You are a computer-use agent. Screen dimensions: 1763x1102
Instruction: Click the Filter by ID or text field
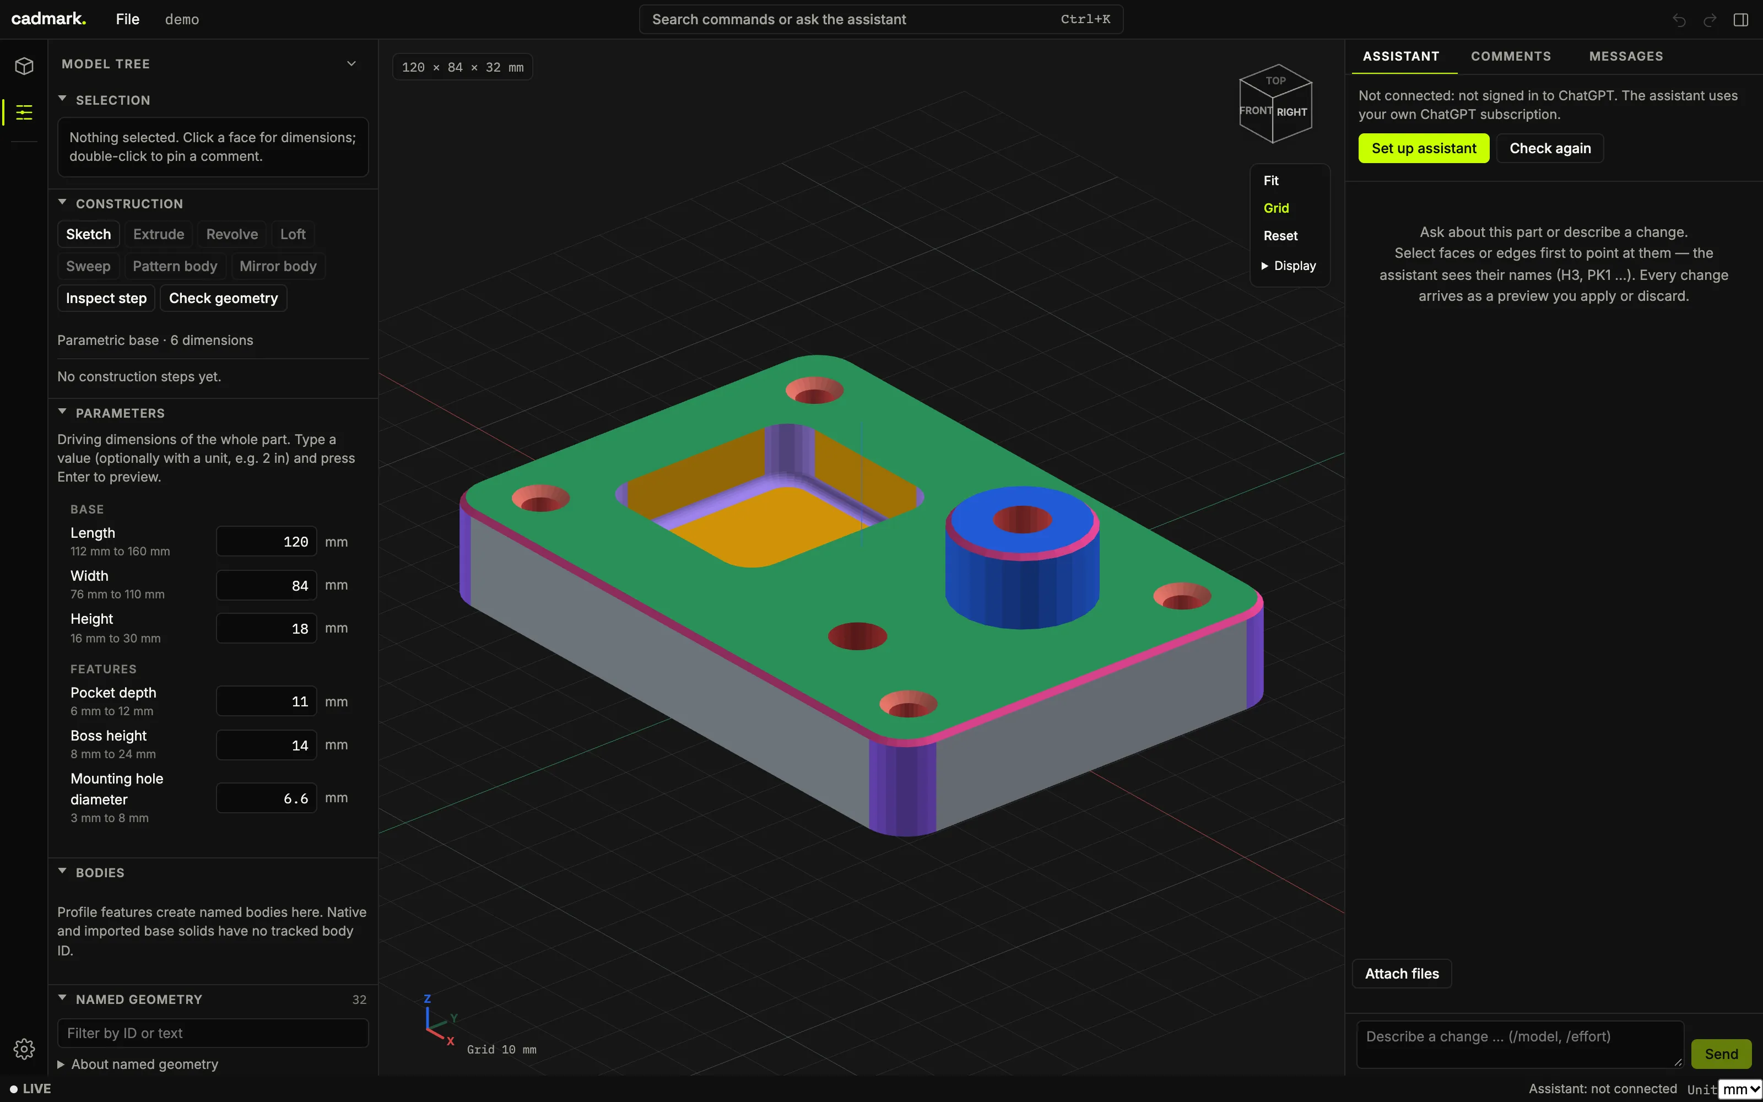pyautogui.click(x=213, y=1034)
